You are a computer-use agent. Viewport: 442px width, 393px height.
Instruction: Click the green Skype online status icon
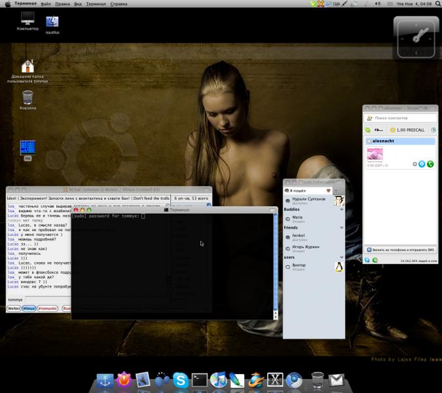(x=367, y=130)
